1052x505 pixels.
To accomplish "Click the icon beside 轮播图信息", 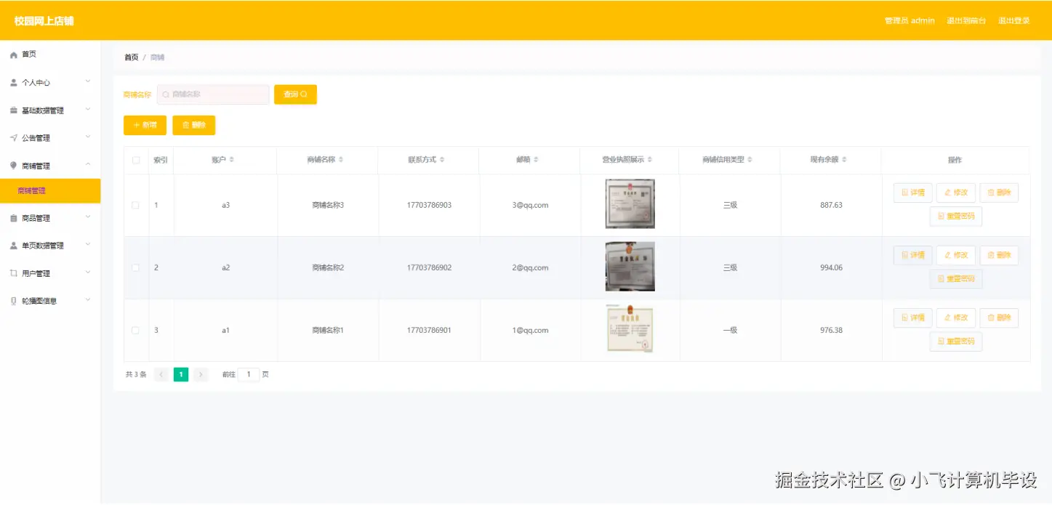I will (14, 301).
